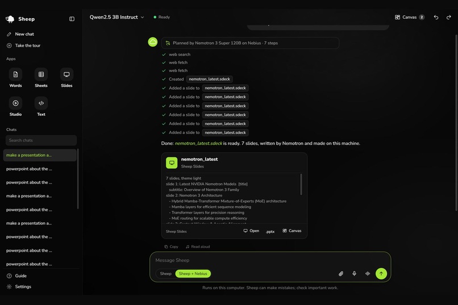Click the microphone icon
Screen dimensions: 458x305
pos(355,274)
